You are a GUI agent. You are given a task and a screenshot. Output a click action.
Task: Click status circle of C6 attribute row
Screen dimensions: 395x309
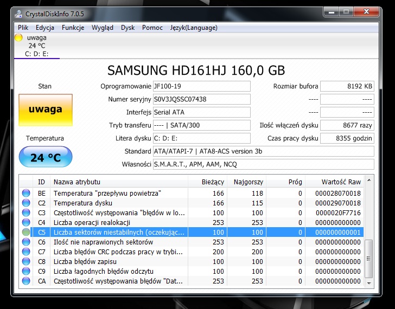[x=26, y=242]
